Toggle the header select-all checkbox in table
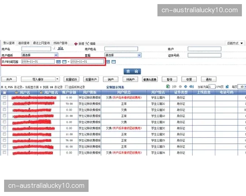This screenshot has width=246, height=196. [x=5, y=92]
